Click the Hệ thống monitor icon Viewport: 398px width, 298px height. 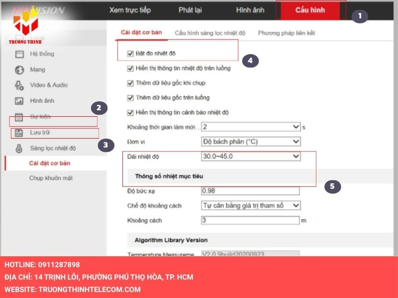[19, 54]
